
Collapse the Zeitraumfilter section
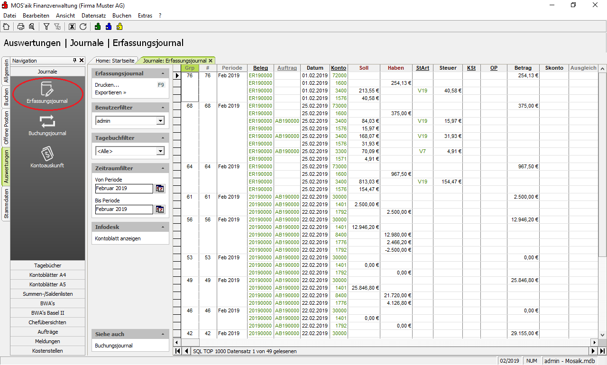(163, 168)
